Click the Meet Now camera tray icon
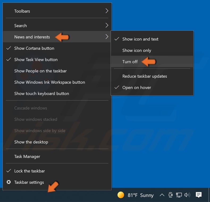The height and width of the screenshot is (202, 210). (x=170, y=195)
